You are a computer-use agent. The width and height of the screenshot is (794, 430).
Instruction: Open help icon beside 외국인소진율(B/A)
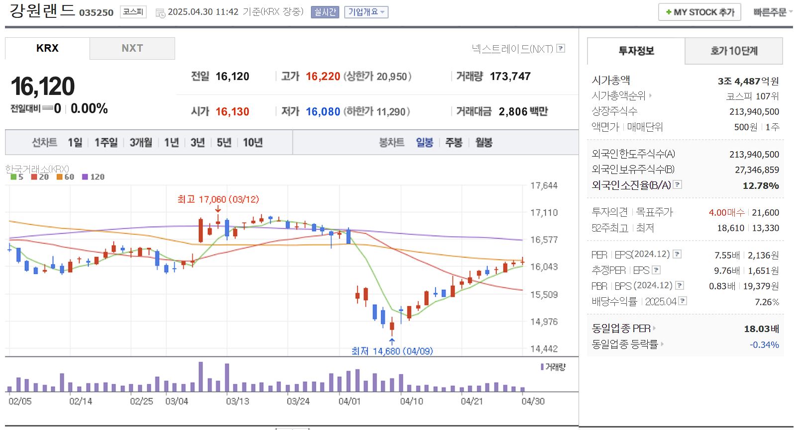pos(678,184)
